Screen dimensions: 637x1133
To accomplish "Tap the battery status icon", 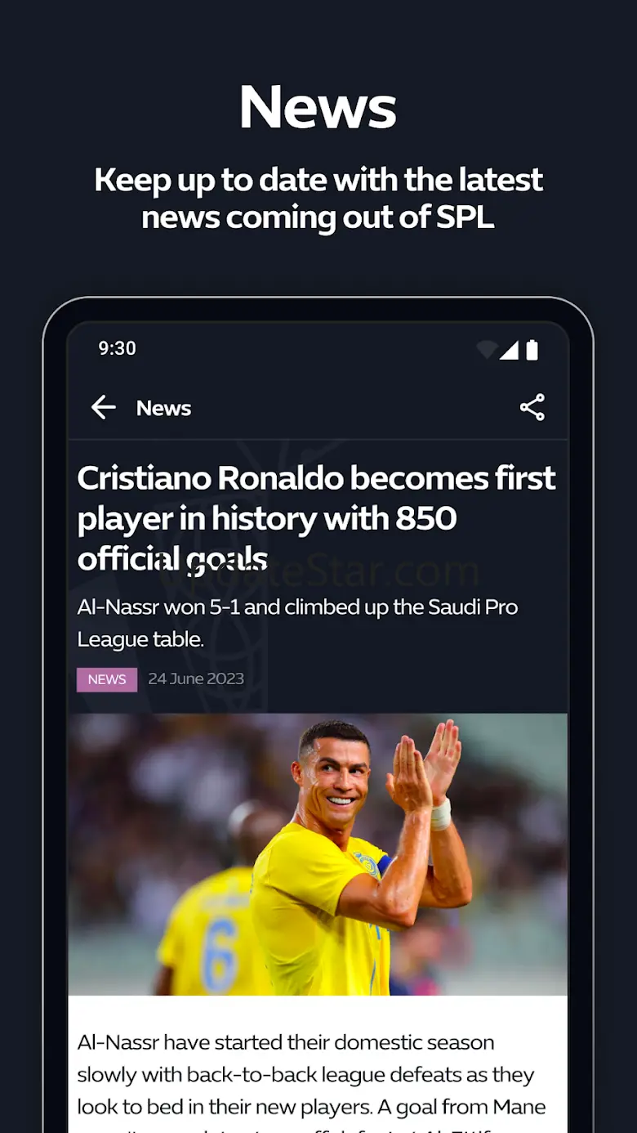I will [x=532, y=350].
